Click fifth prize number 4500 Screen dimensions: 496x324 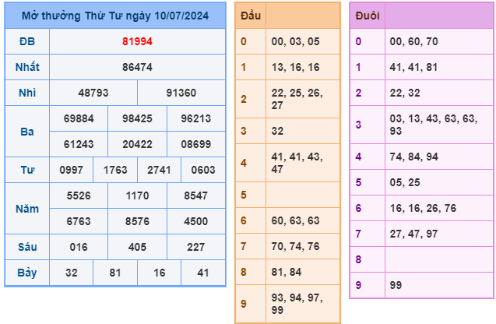(195, 220)
